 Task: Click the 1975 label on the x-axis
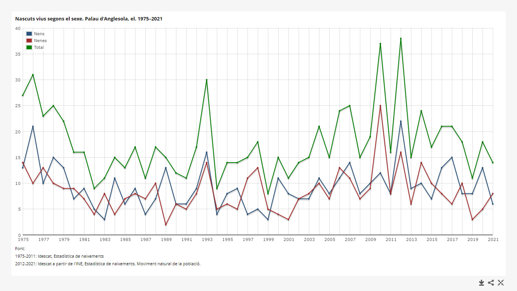(23, 239)
